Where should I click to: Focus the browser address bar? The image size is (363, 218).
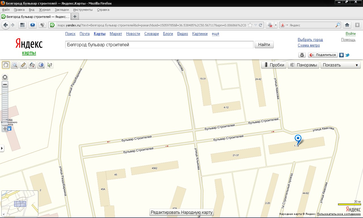coord(152,25)
